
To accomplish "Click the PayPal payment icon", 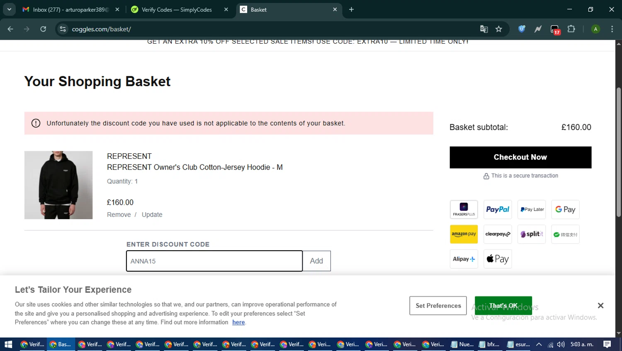I will coord(498,209).
